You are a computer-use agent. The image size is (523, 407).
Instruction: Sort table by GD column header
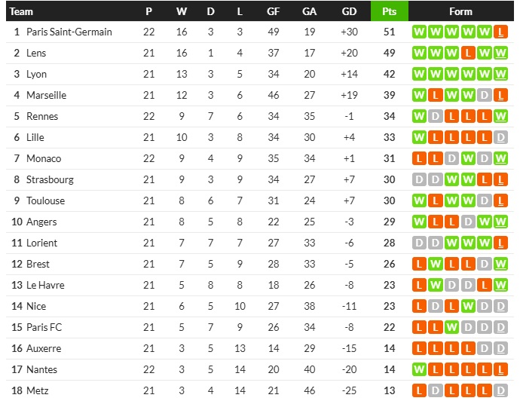click(x=349, y=11)
